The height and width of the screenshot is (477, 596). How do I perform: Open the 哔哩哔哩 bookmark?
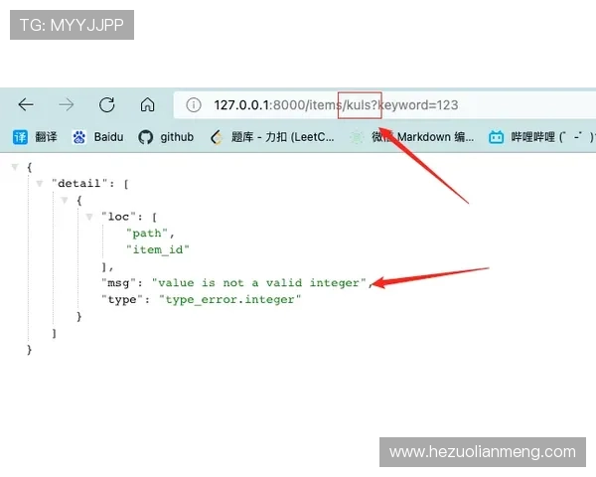coord(540,137)
